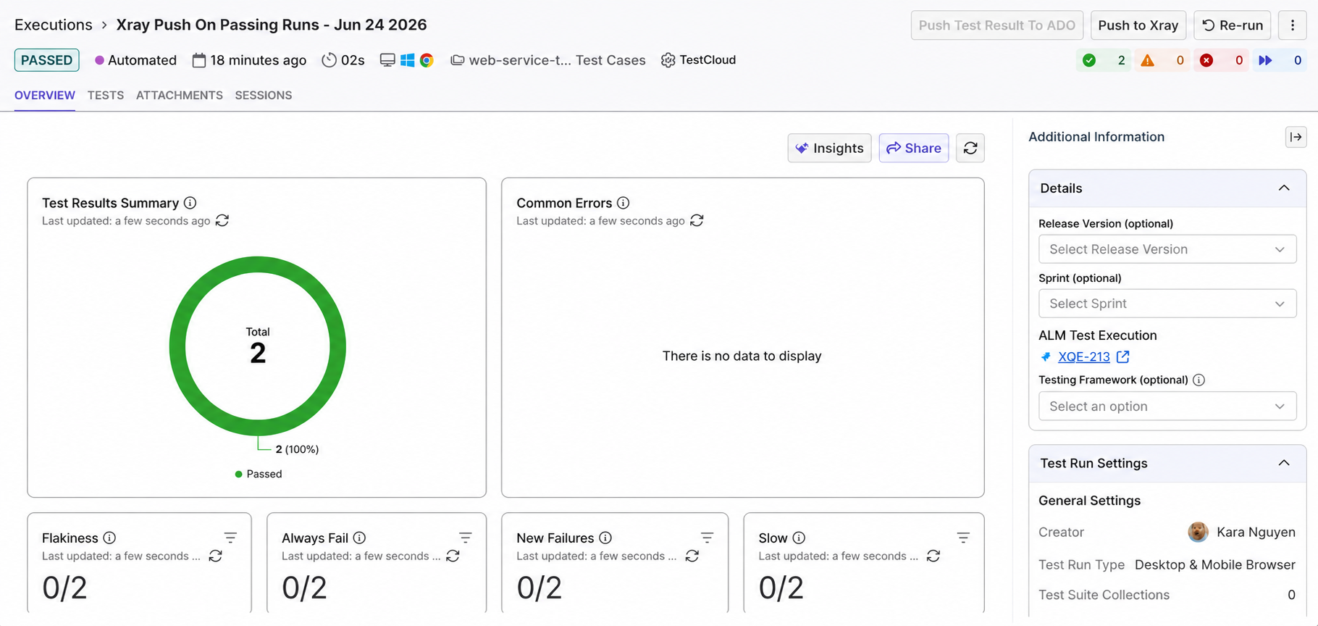
Task: Switch to the TESTS tab
Action: 106,95
